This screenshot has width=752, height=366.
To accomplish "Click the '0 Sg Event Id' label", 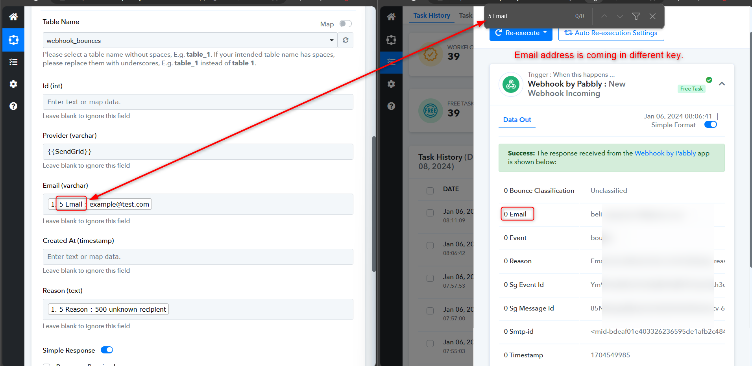I will tap(524, 285).
